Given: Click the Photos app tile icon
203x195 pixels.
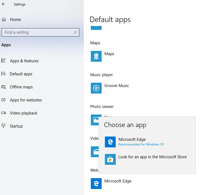Looking at the screenshot, I should pyautogui.click(x=95, y=120).
